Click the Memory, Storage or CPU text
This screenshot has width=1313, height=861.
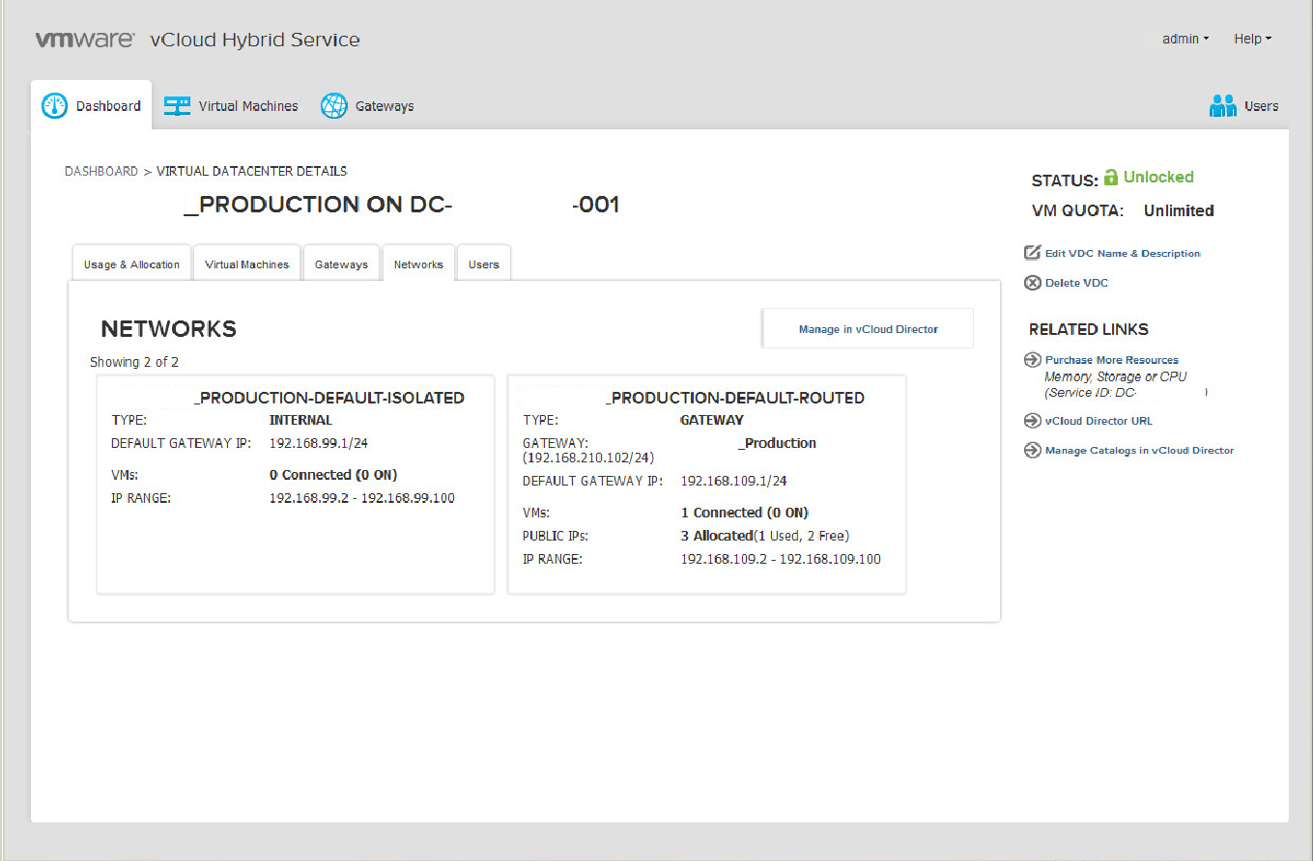tap(1116, 376)
